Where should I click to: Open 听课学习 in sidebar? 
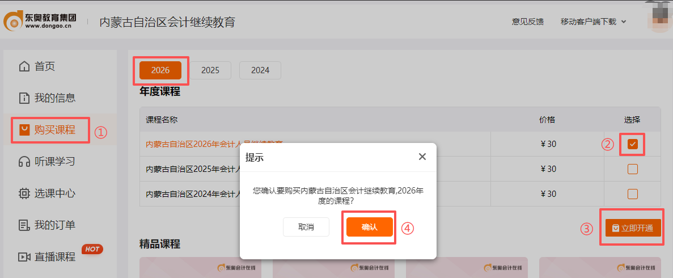(55, 162)
